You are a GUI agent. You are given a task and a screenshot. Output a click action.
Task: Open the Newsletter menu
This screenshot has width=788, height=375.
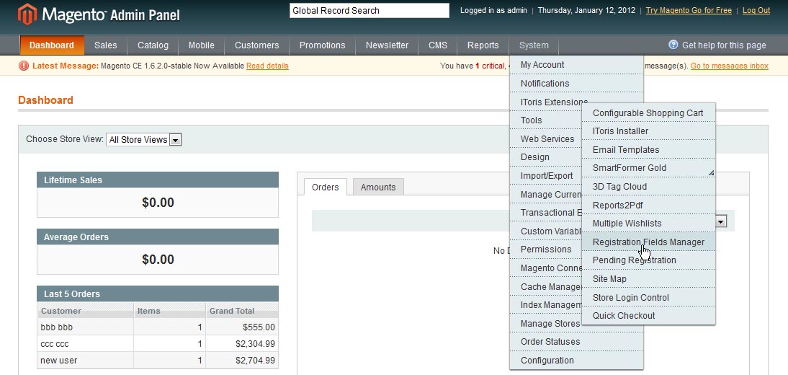point(387,45)
